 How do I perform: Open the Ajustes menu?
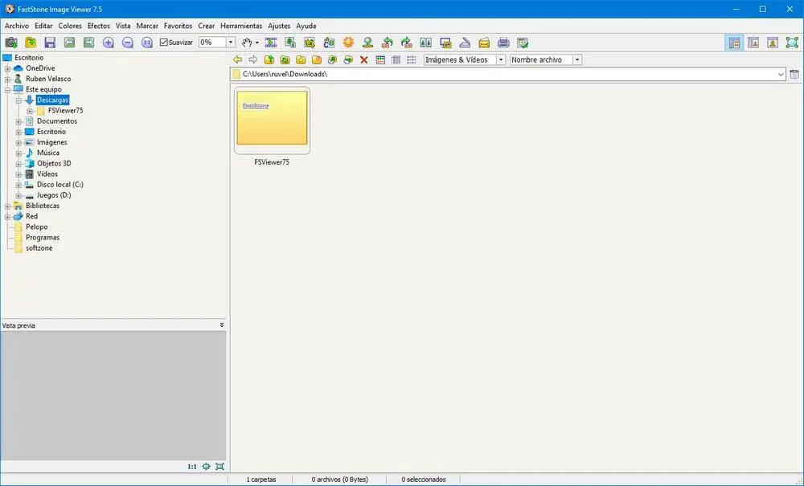tap(279, 26)
